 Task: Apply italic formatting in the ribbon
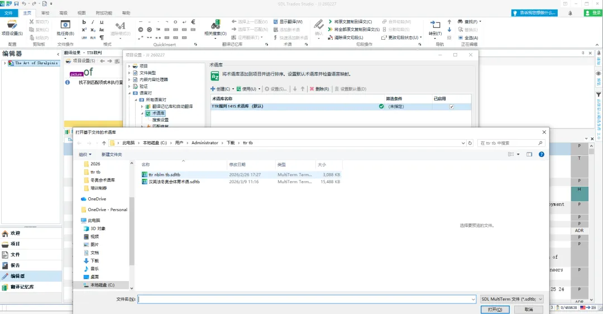coord(93,22)
